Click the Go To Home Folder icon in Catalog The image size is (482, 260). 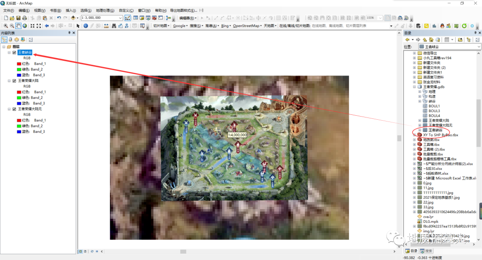coord(431,40)
